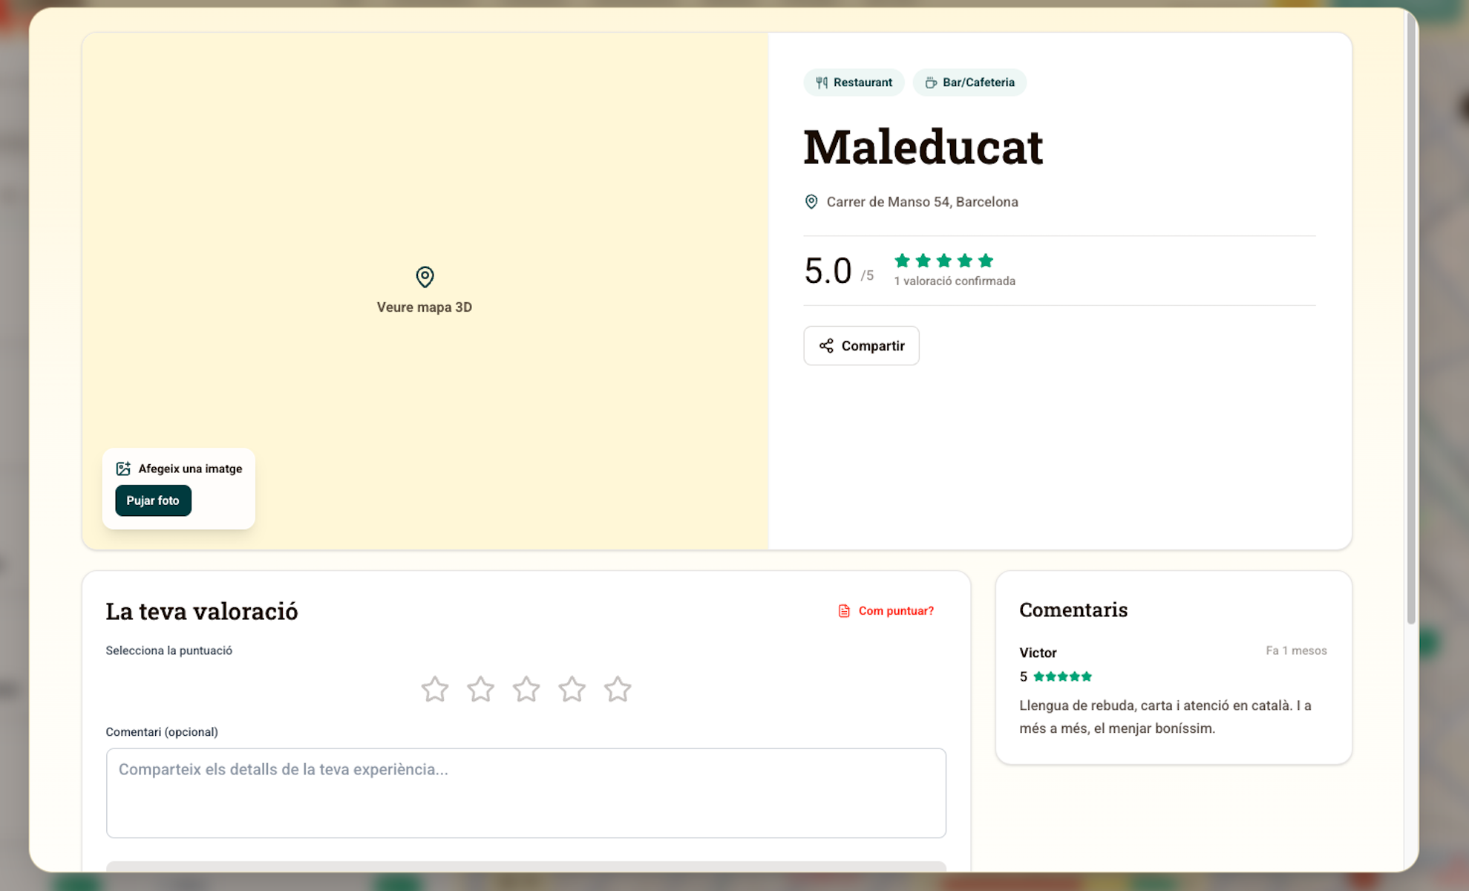Viewport: 1469px width, 891px height.
Task: Select the first star in your rating
Action: coord(435,689)
